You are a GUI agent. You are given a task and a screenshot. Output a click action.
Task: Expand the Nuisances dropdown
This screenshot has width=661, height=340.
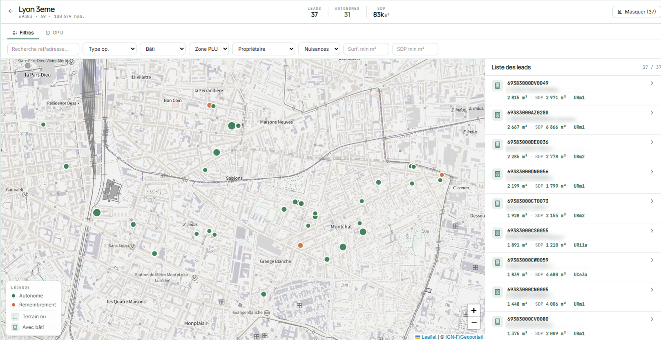(319, 49)
